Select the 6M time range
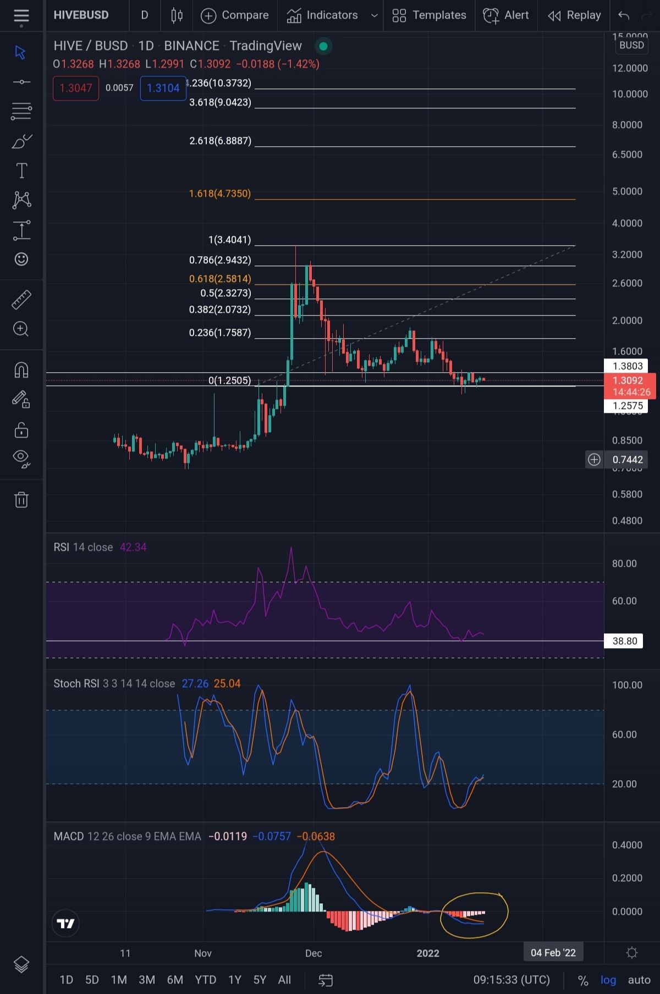660x994 pixels. click(x=175, y=980)
